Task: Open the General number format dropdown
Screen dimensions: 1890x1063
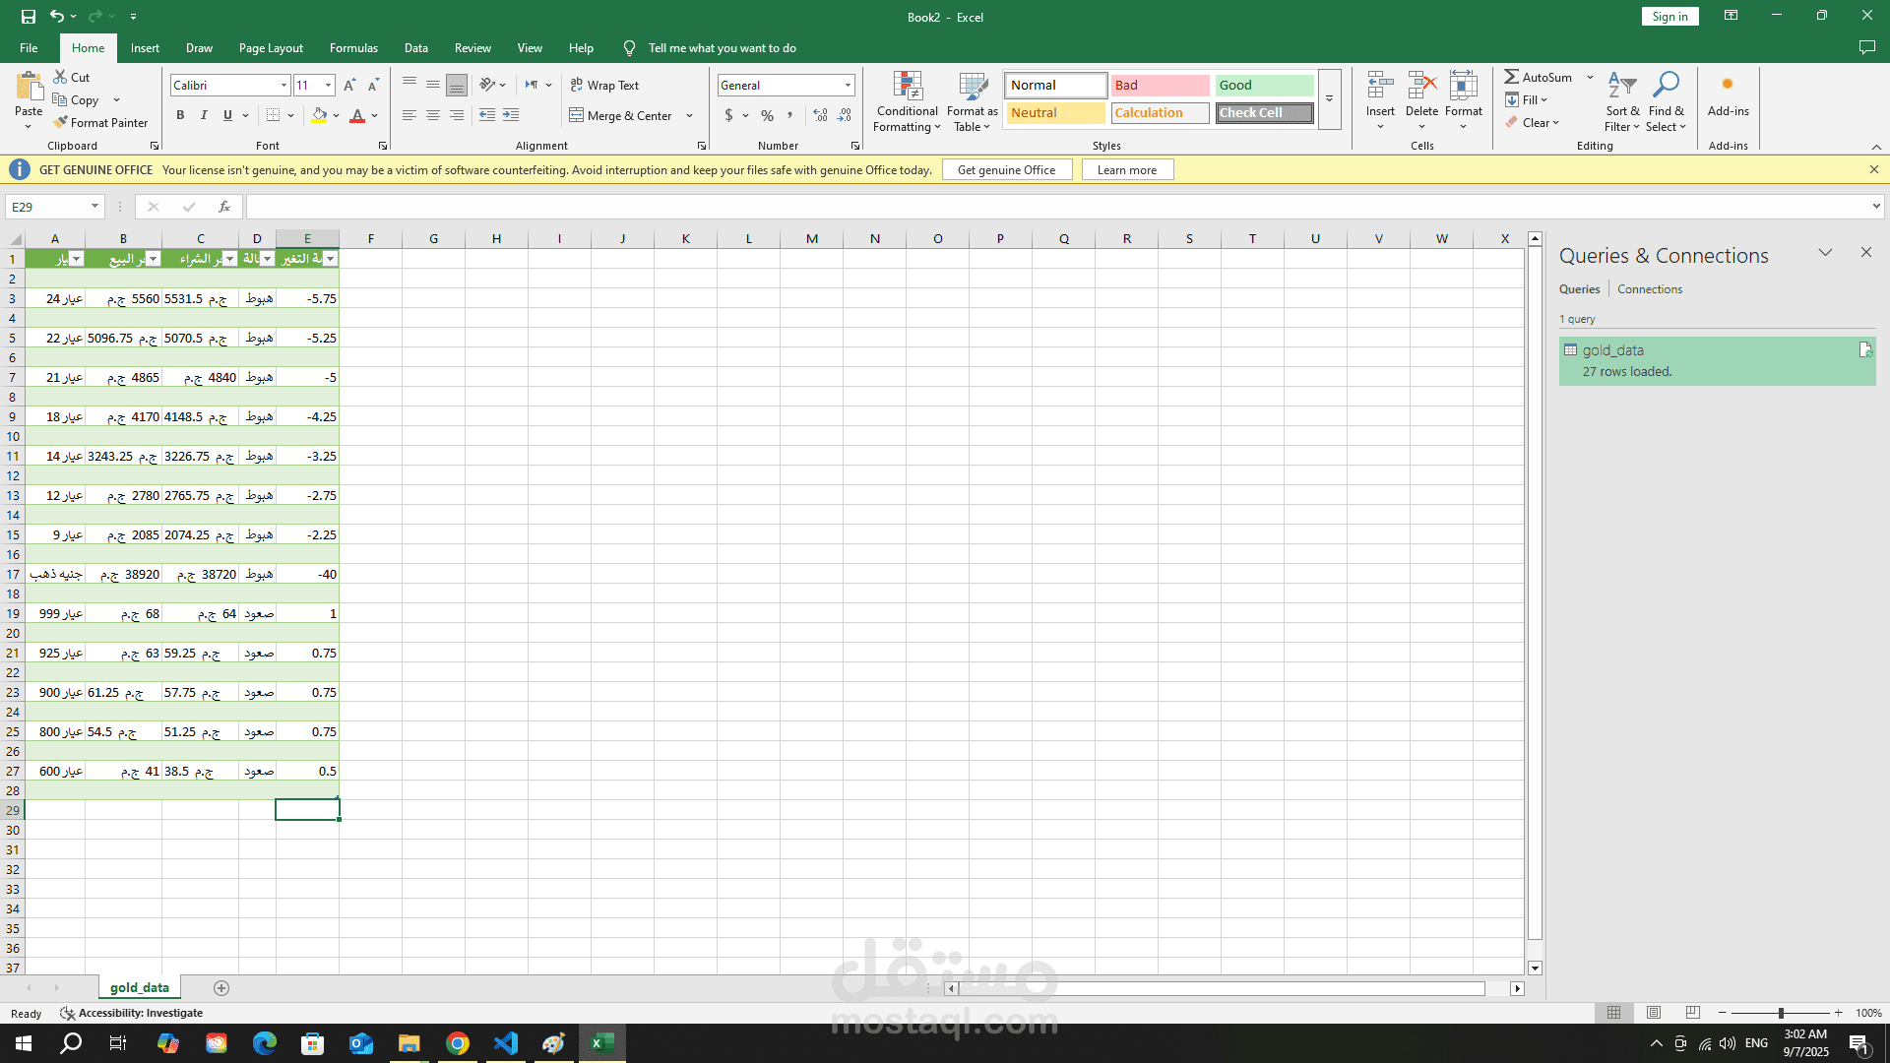Action: 847,86
